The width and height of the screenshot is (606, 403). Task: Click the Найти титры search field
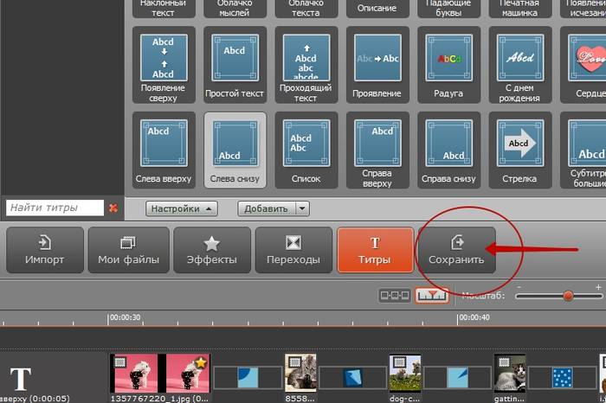pyautogui.click(x=54, y=208)
